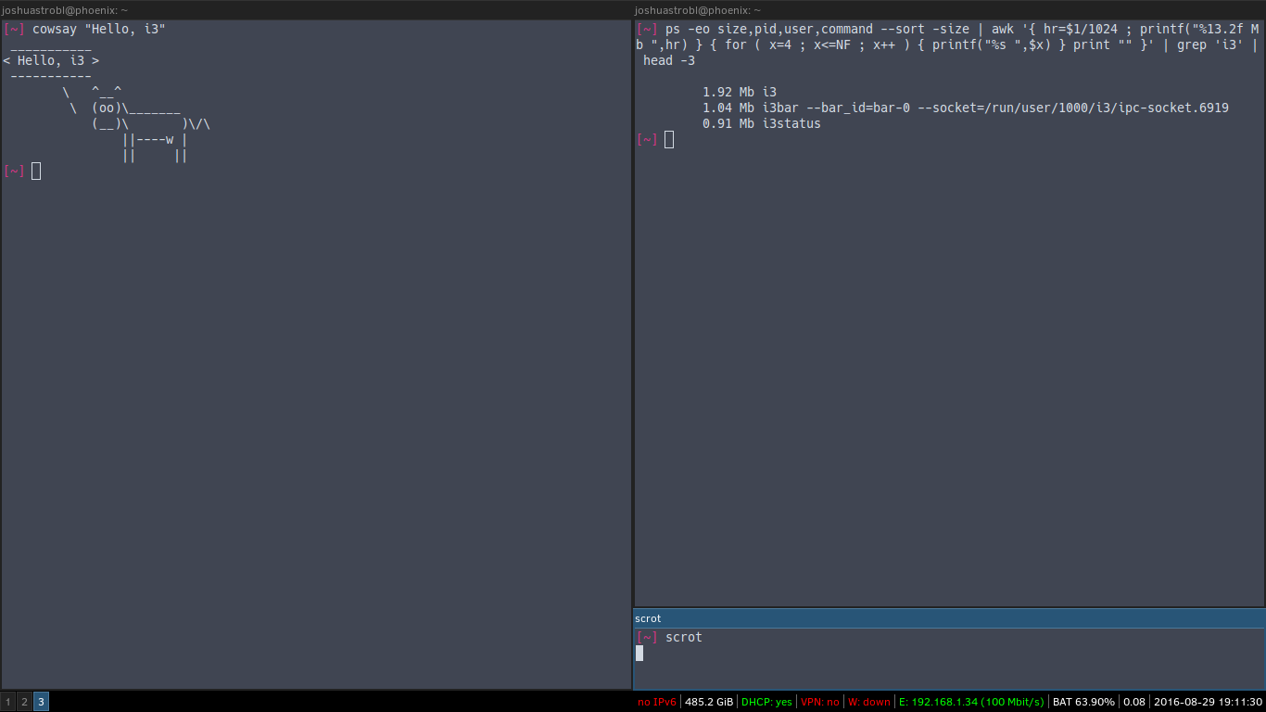Click the BAT 63.90% battery status
1266x712 pixels.
click(1083, 702)
